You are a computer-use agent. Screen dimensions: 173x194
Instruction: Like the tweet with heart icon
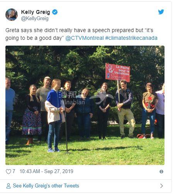8,172
